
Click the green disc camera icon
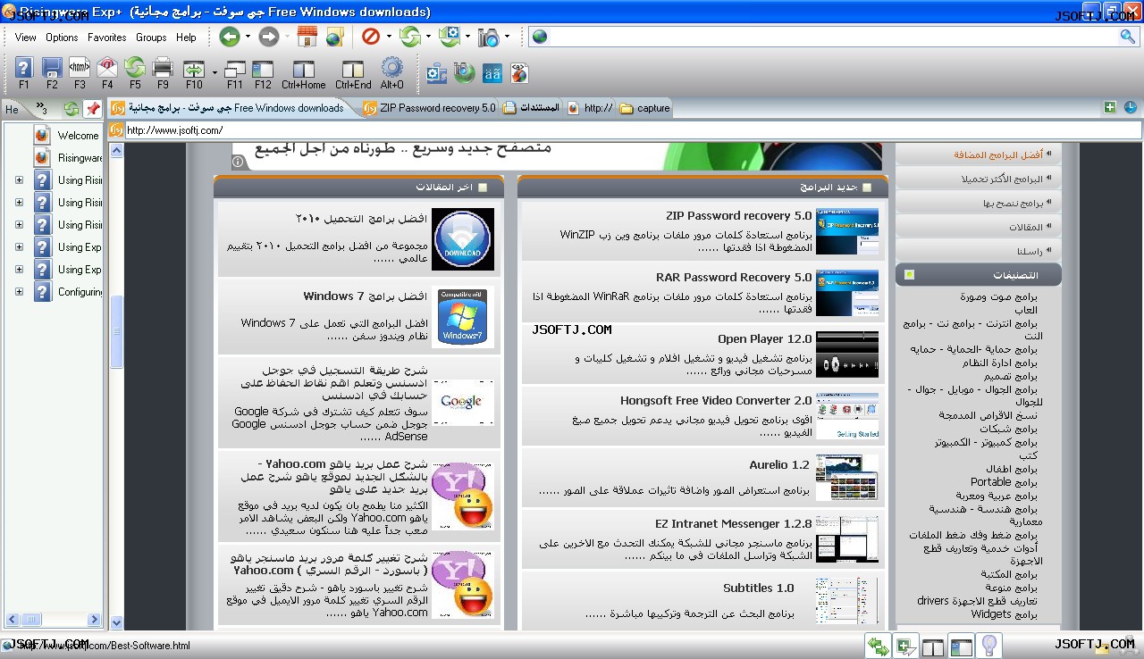465,72
